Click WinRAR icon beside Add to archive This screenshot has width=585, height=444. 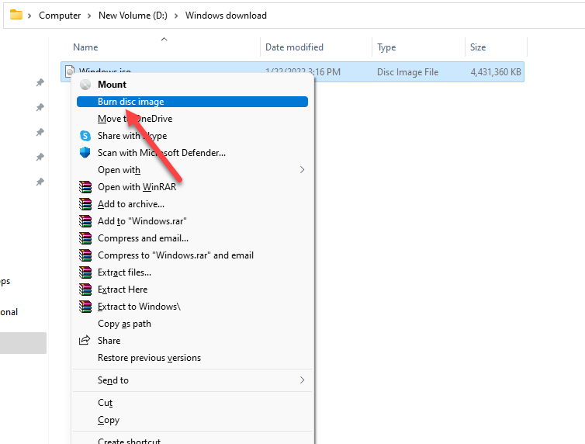click(x=85, y=204)
